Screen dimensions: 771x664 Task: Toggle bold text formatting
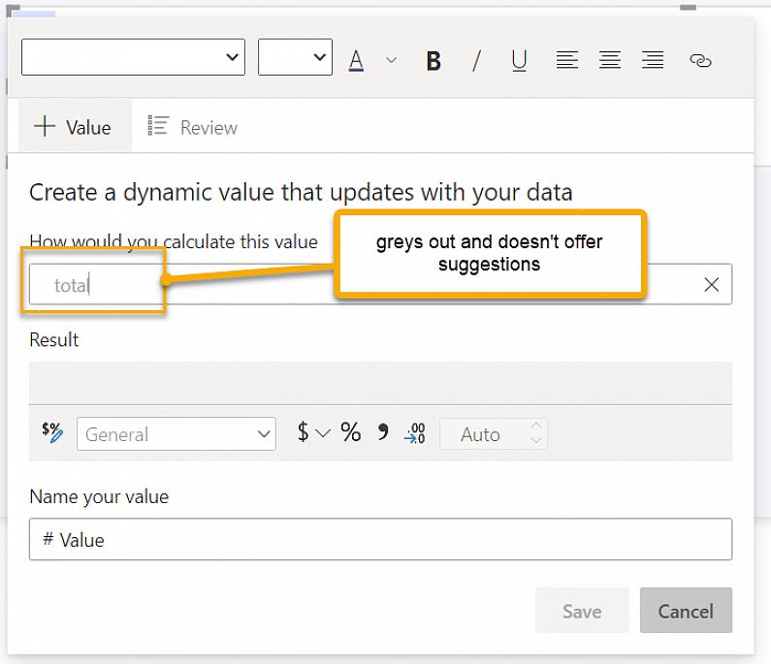click(x=434, y=61)
